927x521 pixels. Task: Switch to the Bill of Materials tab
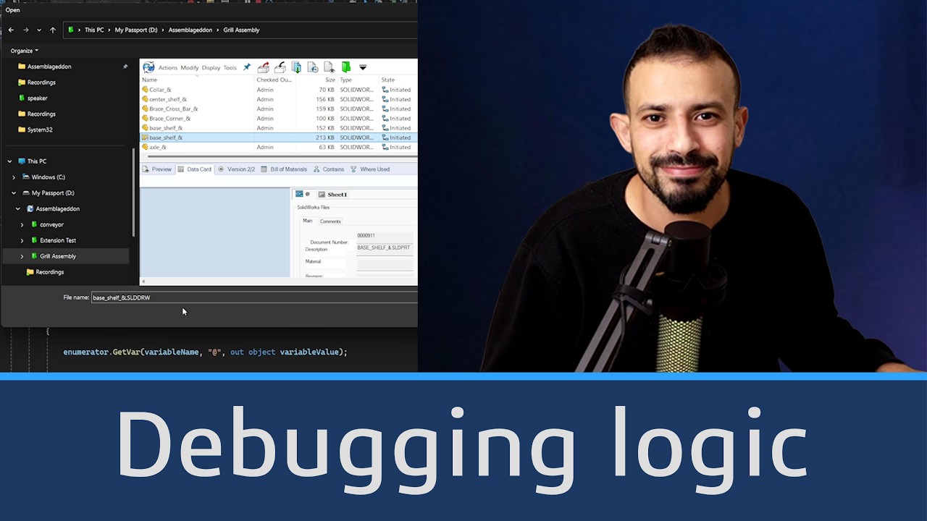tap(284, 169)
